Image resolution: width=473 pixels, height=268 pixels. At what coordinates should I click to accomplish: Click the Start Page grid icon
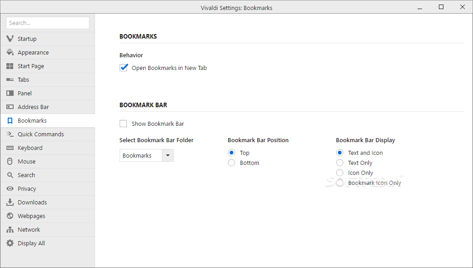[x=10, y=66]
